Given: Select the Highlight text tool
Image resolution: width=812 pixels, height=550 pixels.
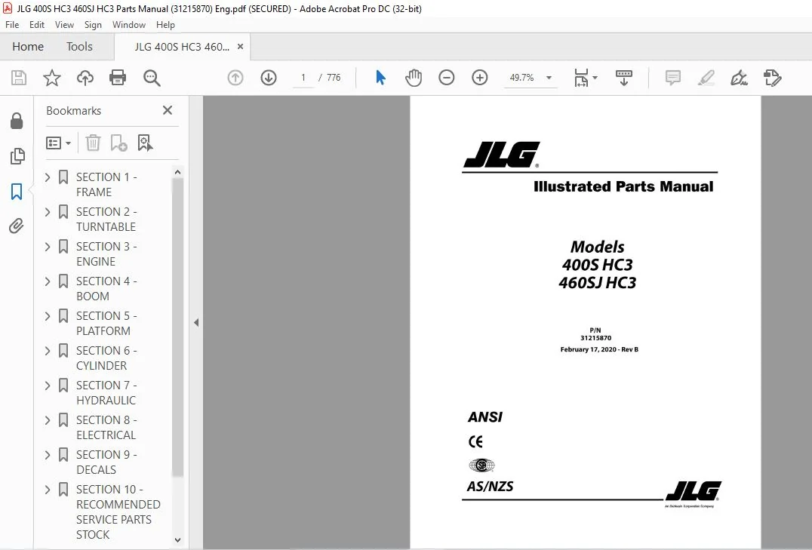Looking at the screenshot, I should 706,78.
